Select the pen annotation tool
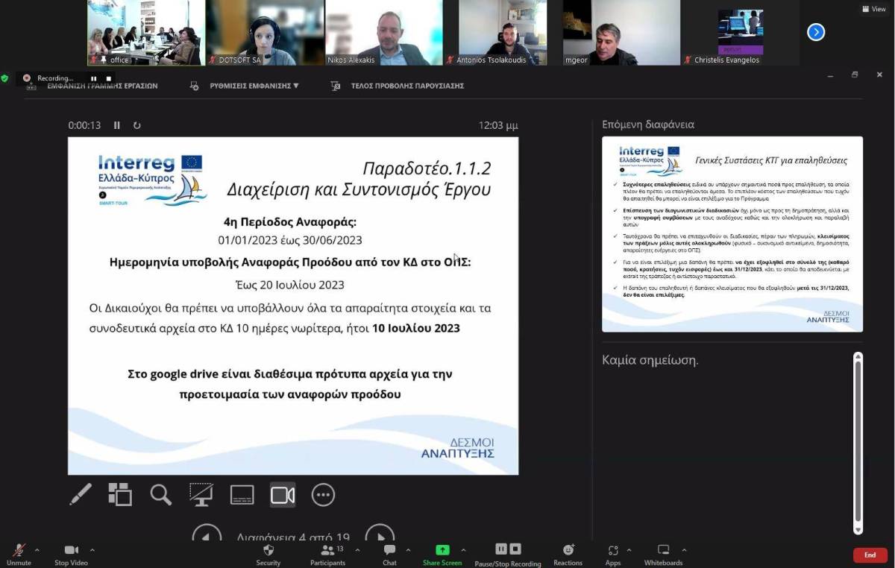The width and height of the screenshot is (895, 568). [81, 494]
